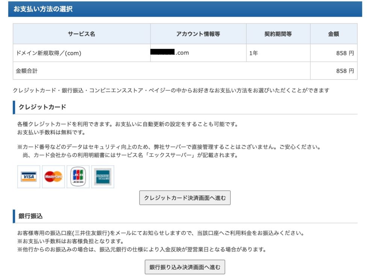Click the 契約期間等 column header

click(278, 34)
